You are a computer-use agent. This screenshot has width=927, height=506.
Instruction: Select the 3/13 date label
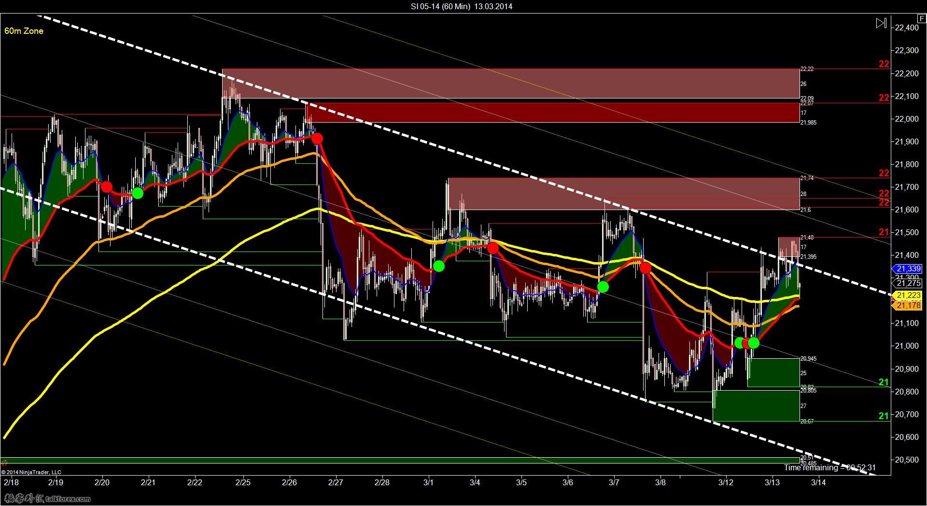772,482
